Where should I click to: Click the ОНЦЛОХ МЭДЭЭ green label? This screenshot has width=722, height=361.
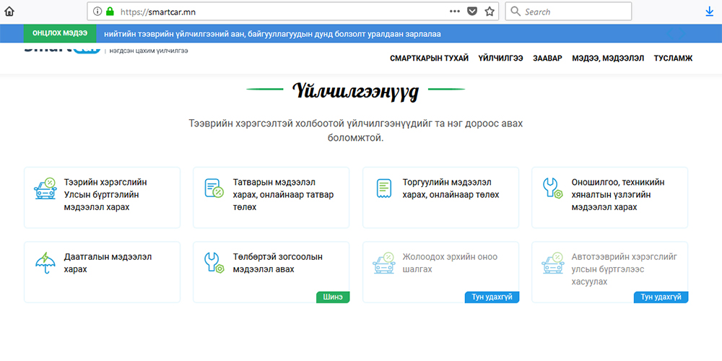(x=60, y=33)
